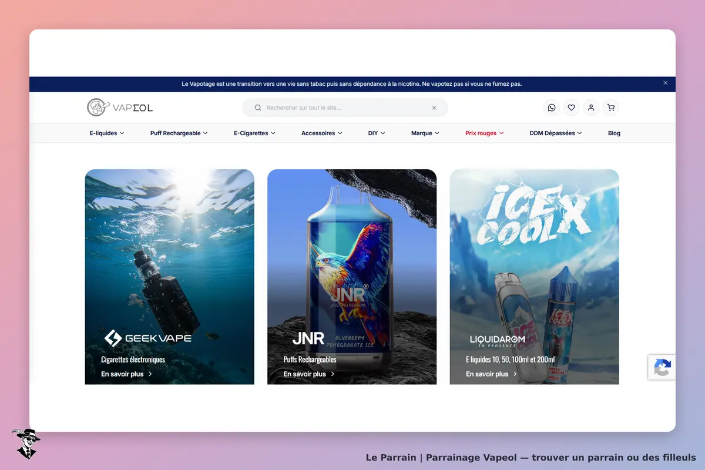
Task: Click the Geekvape brand logo
Action: click(147, 338)
